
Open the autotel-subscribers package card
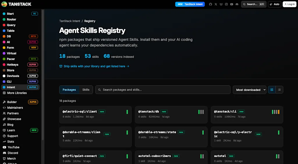tap(171, 157)
